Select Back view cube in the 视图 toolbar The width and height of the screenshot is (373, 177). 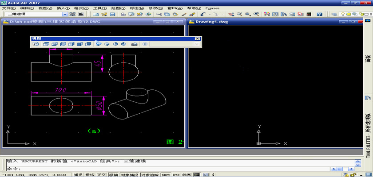[88, 44]
